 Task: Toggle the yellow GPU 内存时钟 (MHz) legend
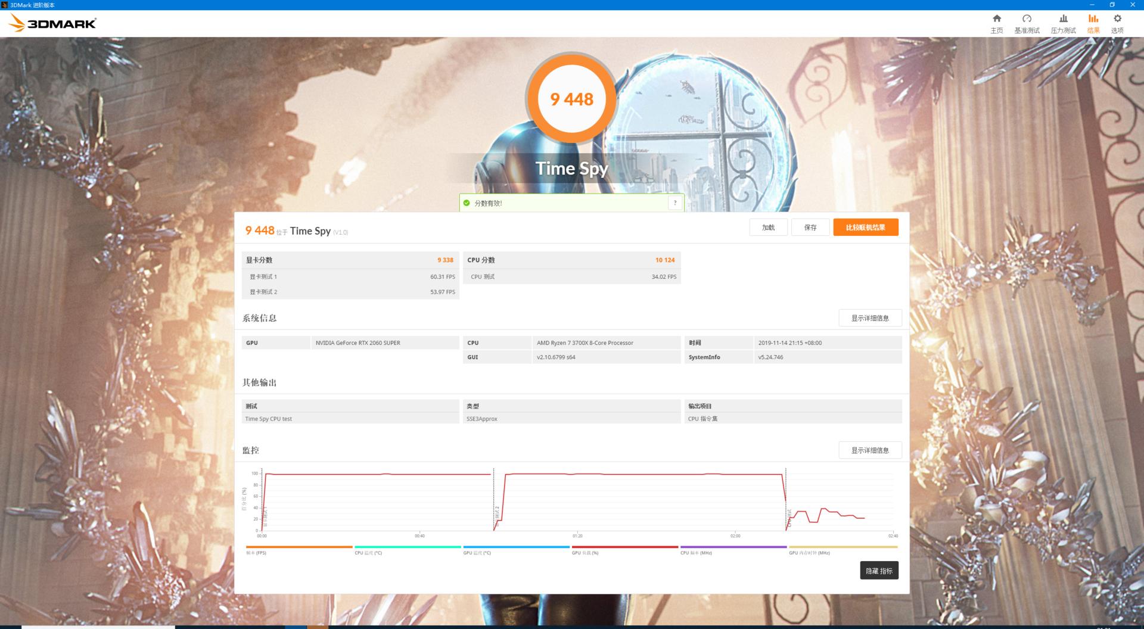[x=843, y=550]
